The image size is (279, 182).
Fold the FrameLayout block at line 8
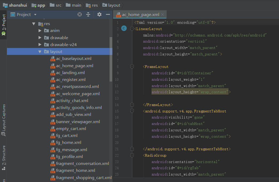click(132, 67)
